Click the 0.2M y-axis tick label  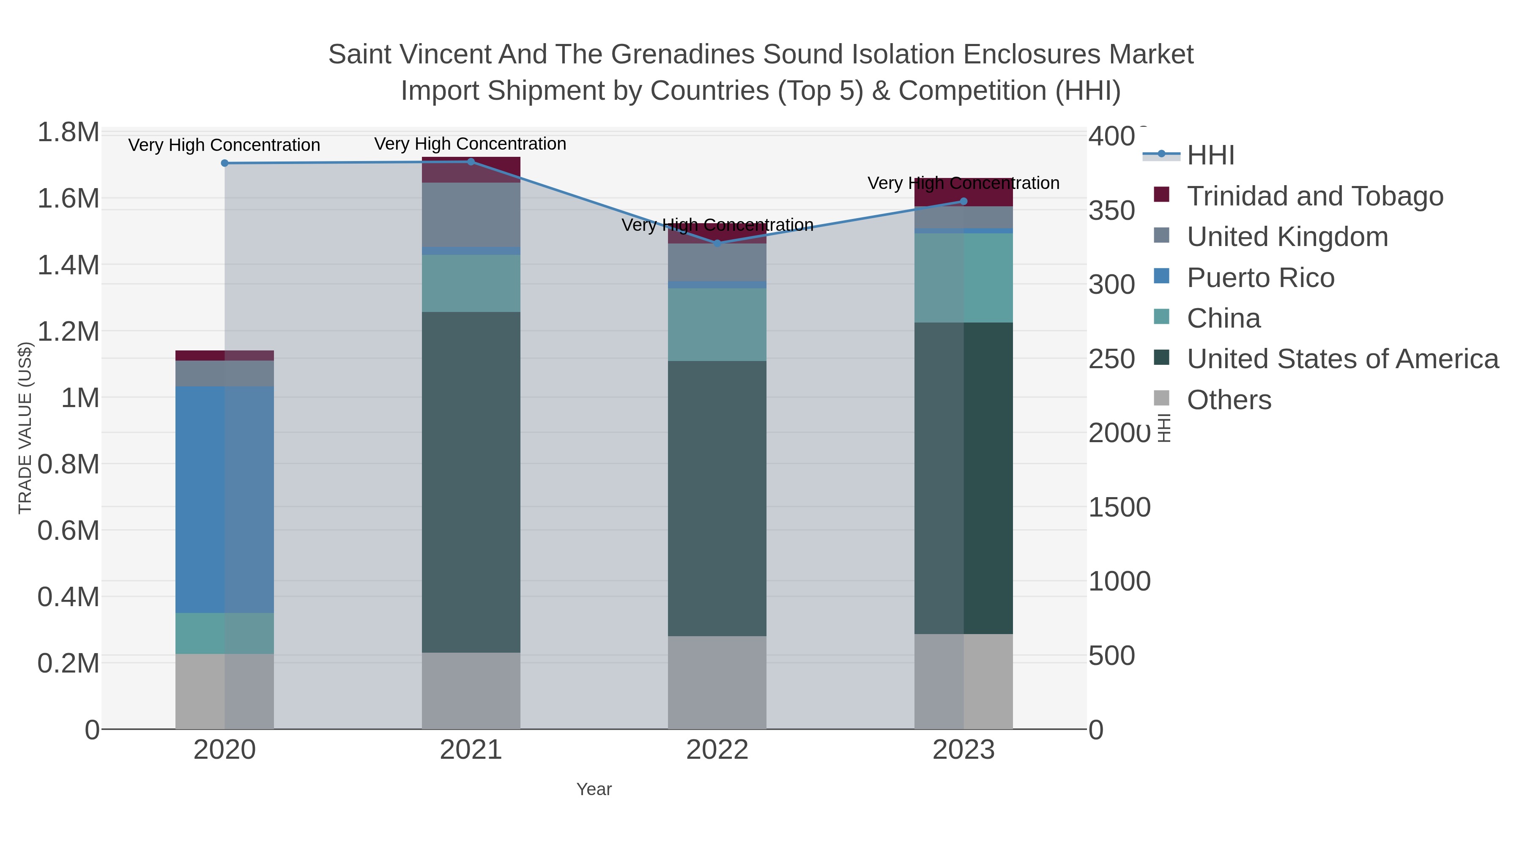point(68,663)
